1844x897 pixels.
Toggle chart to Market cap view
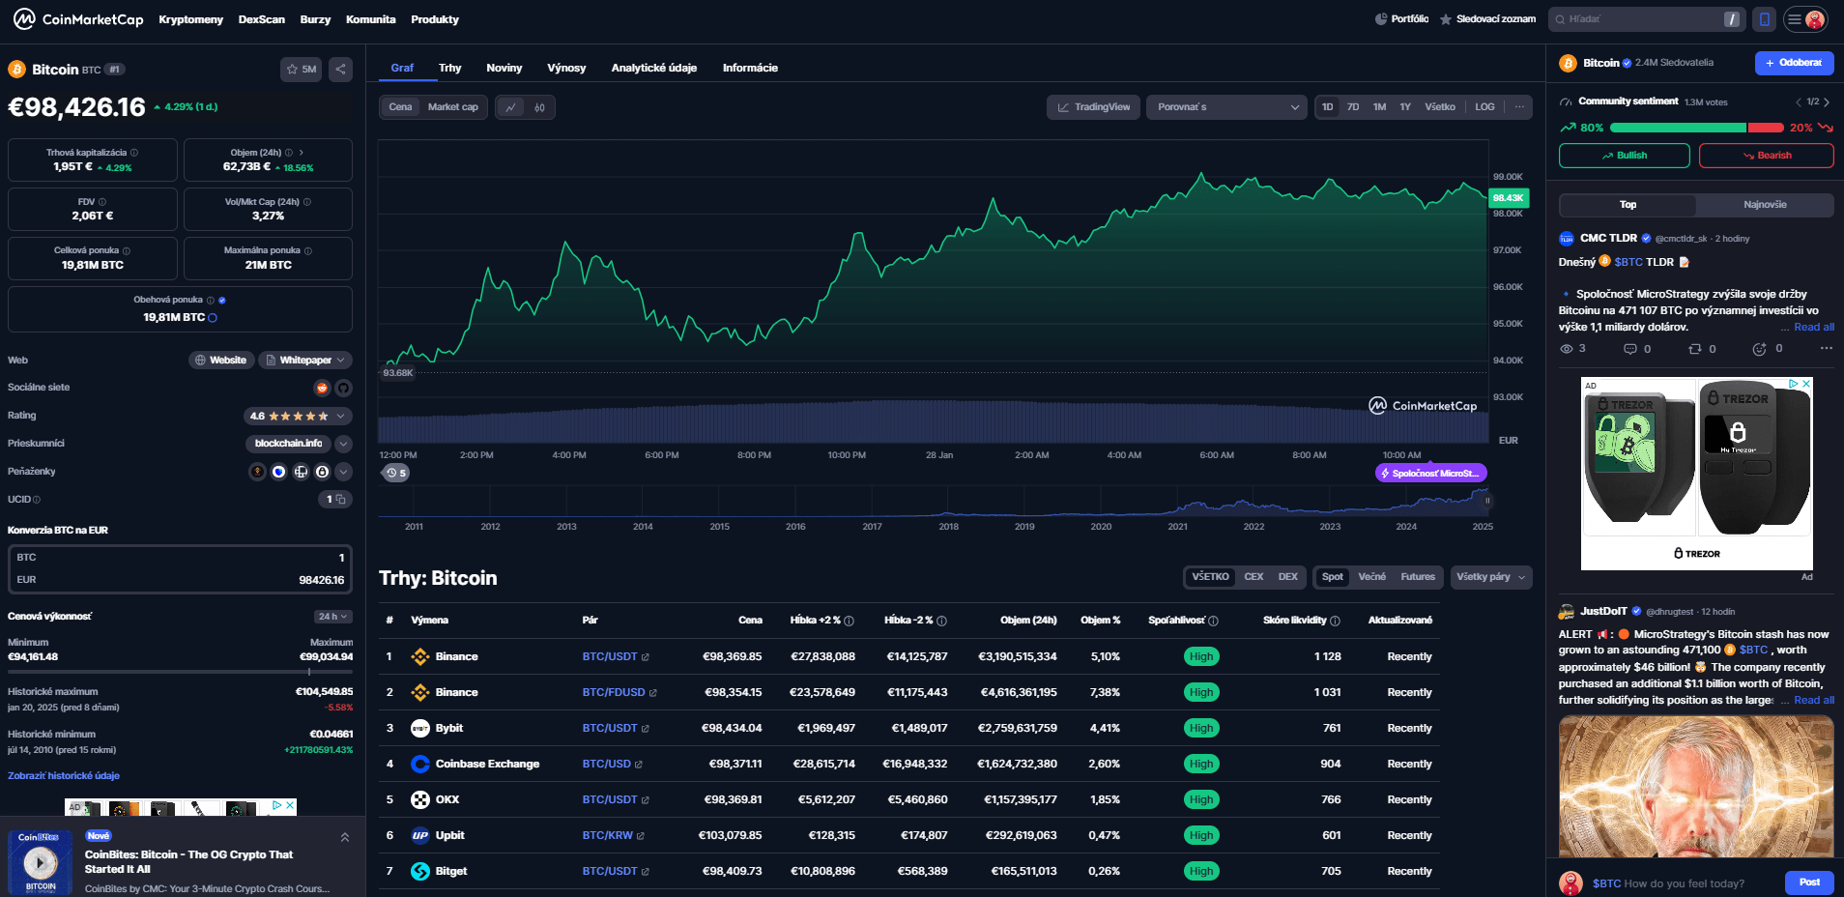point(452,107)
